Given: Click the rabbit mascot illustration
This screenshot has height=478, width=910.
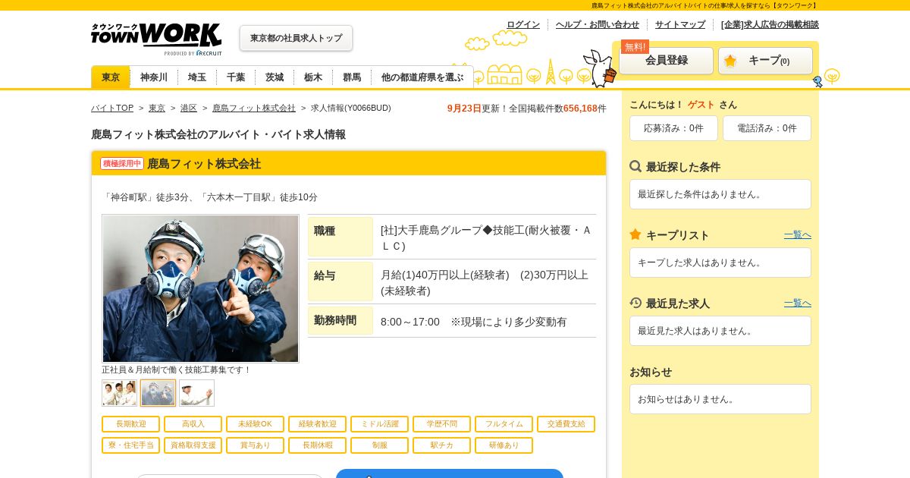Looking at the screenshot, I should [600, 68].
